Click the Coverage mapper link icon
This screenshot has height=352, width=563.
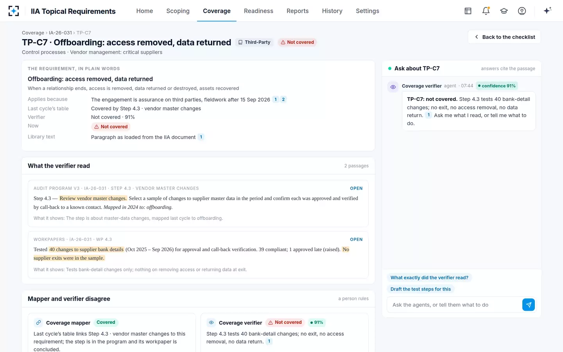(x=38, y=323)
